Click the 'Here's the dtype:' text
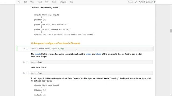172x96 pixels. (39, 67)
